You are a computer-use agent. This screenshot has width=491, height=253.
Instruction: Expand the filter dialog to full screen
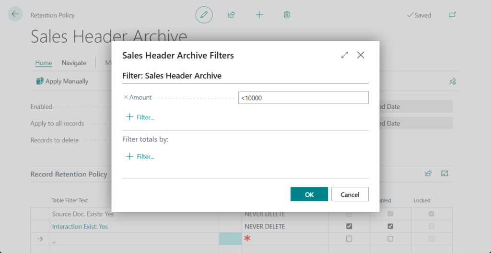344,55
